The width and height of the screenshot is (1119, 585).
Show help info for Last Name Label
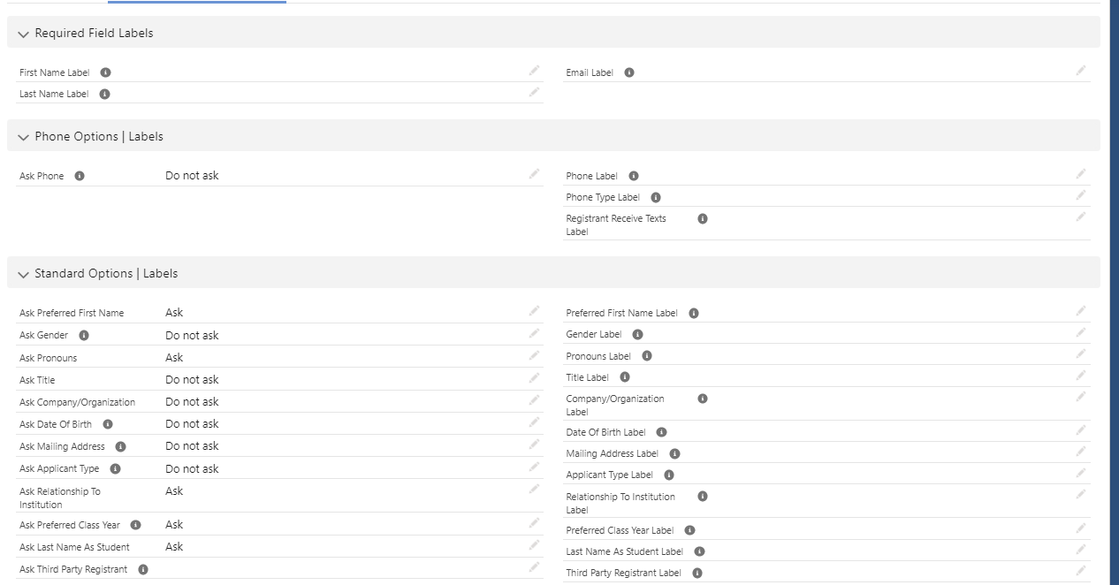click(105, 94)
